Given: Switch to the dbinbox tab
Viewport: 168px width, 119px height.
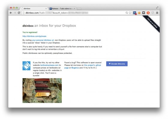Looking at the screenshot, I should pyautogui.click(x=34, y=8).
